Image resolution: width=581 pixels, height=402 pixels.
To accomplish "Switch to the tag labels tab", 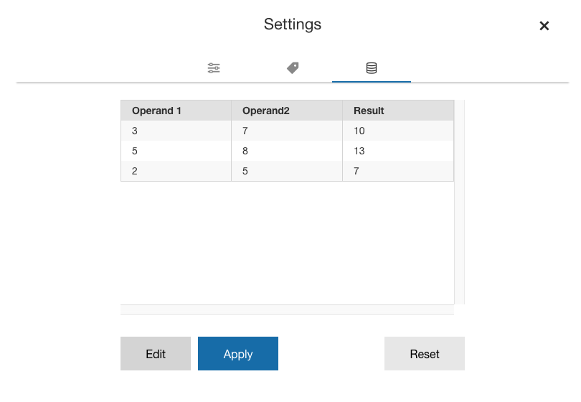I will point(293,68).
